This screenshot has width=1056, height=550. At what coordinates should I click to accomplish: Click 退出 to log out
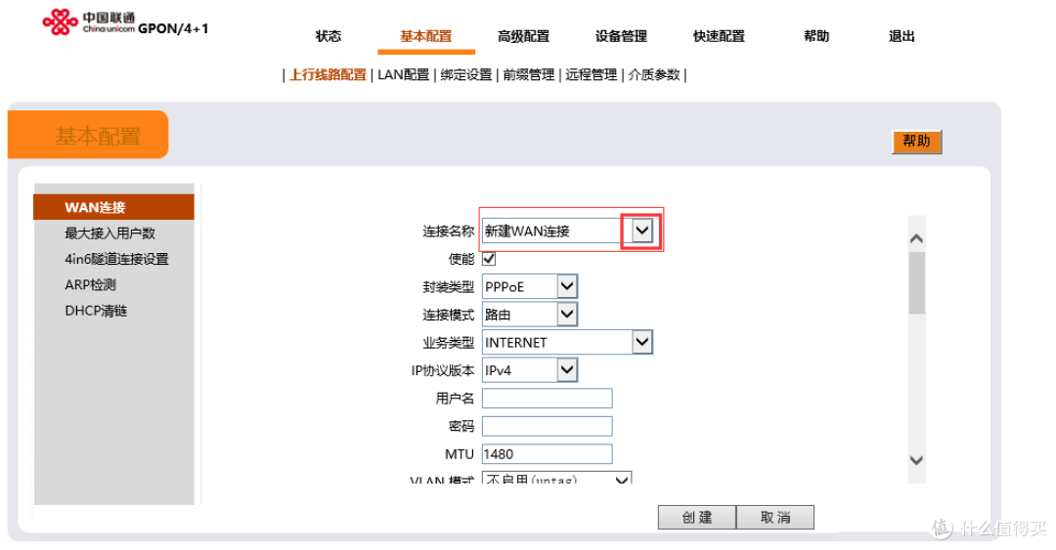(x=902, y=36)
